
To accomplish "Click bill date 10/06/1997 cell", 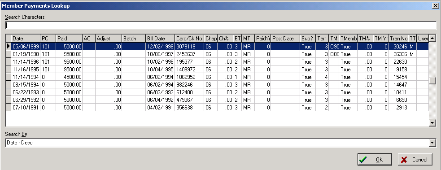I will (160, 54).
